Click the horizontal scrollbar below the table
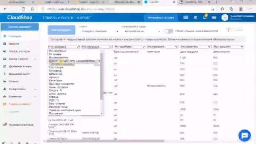Screen dimensions: 256x144 click(105, 141)
